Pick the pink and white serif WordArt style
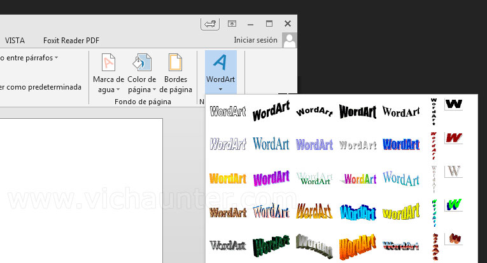The width and height of the screenshot is (487, 263). pyautogui.click(x=271, y=212)
